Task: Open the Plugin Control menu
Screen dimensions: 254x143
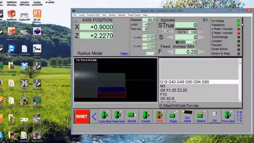Action: click(x=134, y=15)
